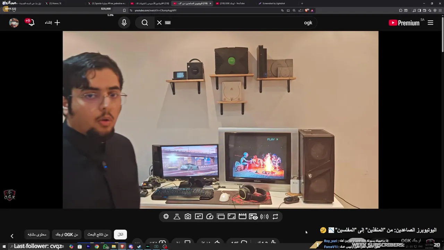
Task: Open a new browser tab
Action: tap(302, 3)
